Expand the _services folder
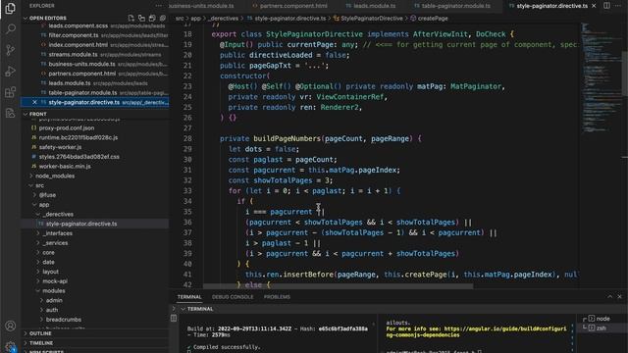 pyautogui.click(x=55, y=243)
